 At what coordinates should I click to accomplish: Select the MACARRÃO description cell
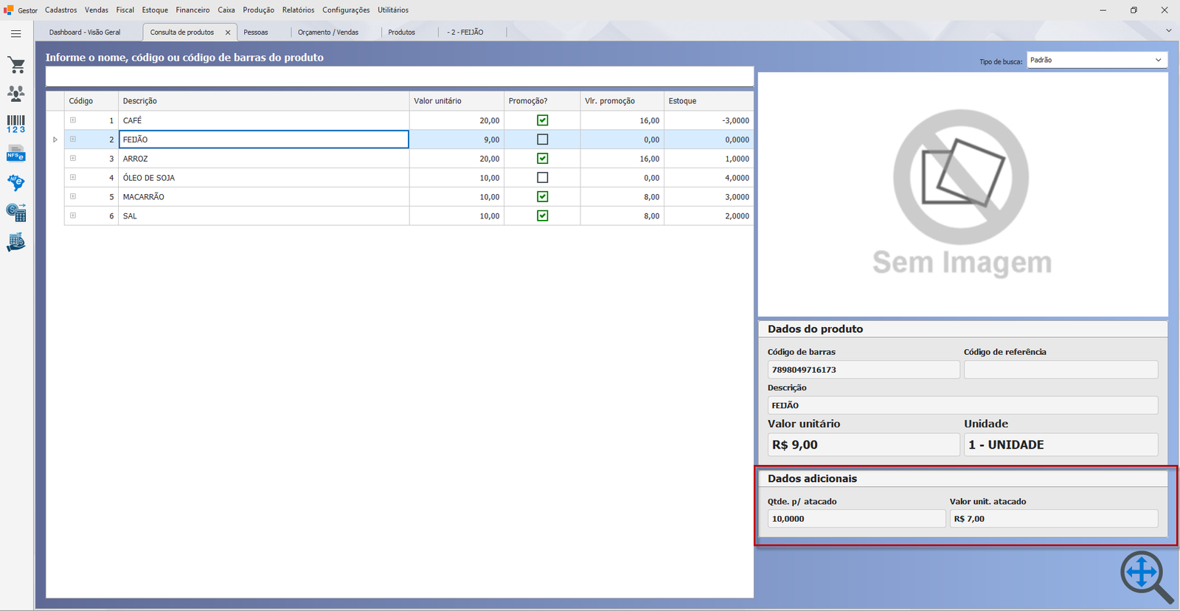(x=264, y=197)
